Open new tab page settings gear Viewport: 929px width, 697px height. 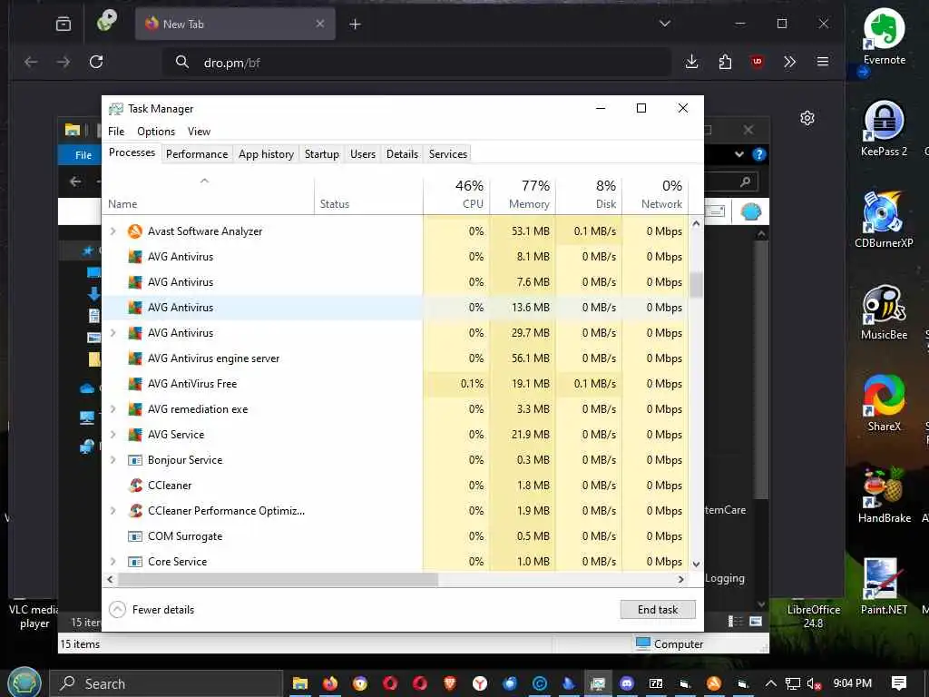click(807, 118)
